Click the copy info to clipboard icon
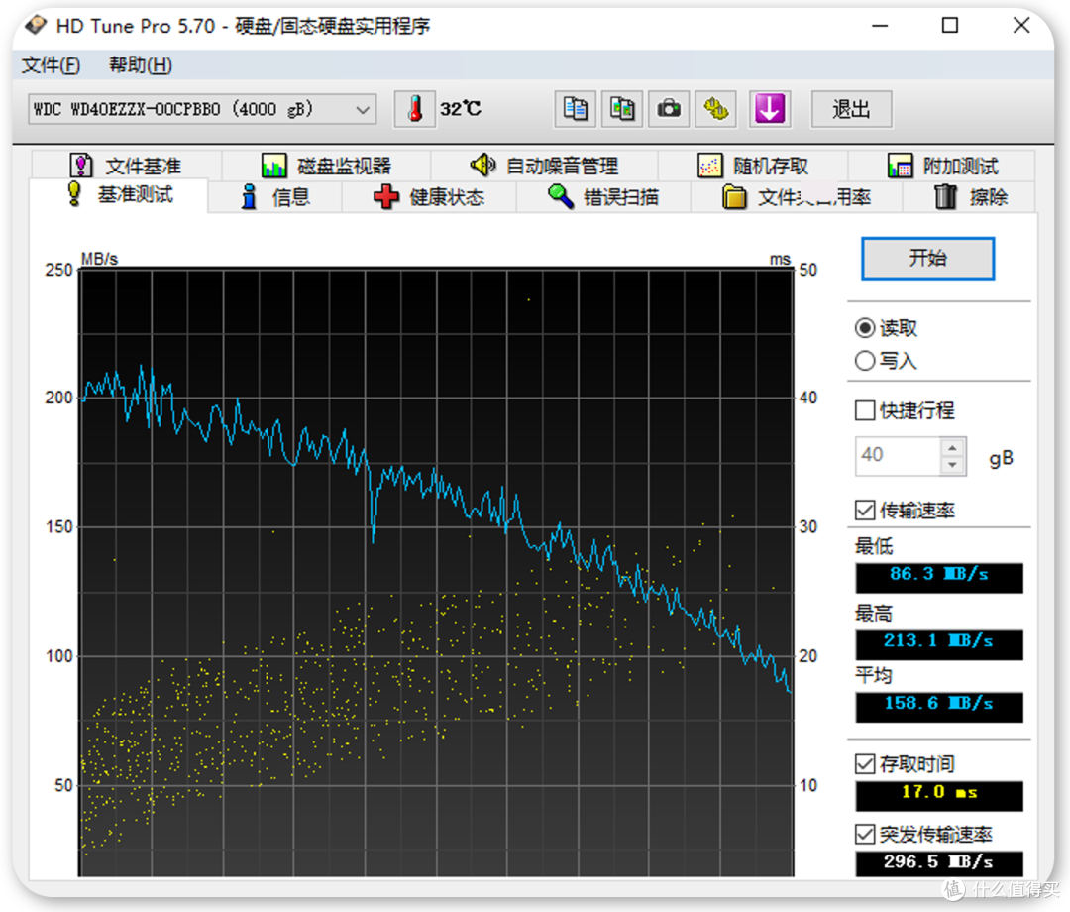Image resolution: width=1070 pixels, height=912 pixels. [576, 109]
